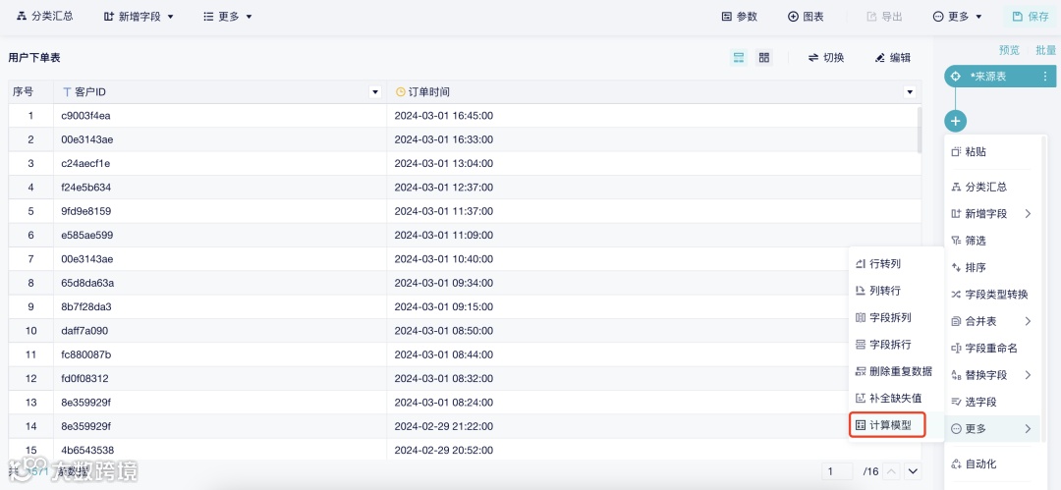Expand 更多 entry in the step menu
The height and width of the screenshot is (490, 1061).
[x=992, y=428]
